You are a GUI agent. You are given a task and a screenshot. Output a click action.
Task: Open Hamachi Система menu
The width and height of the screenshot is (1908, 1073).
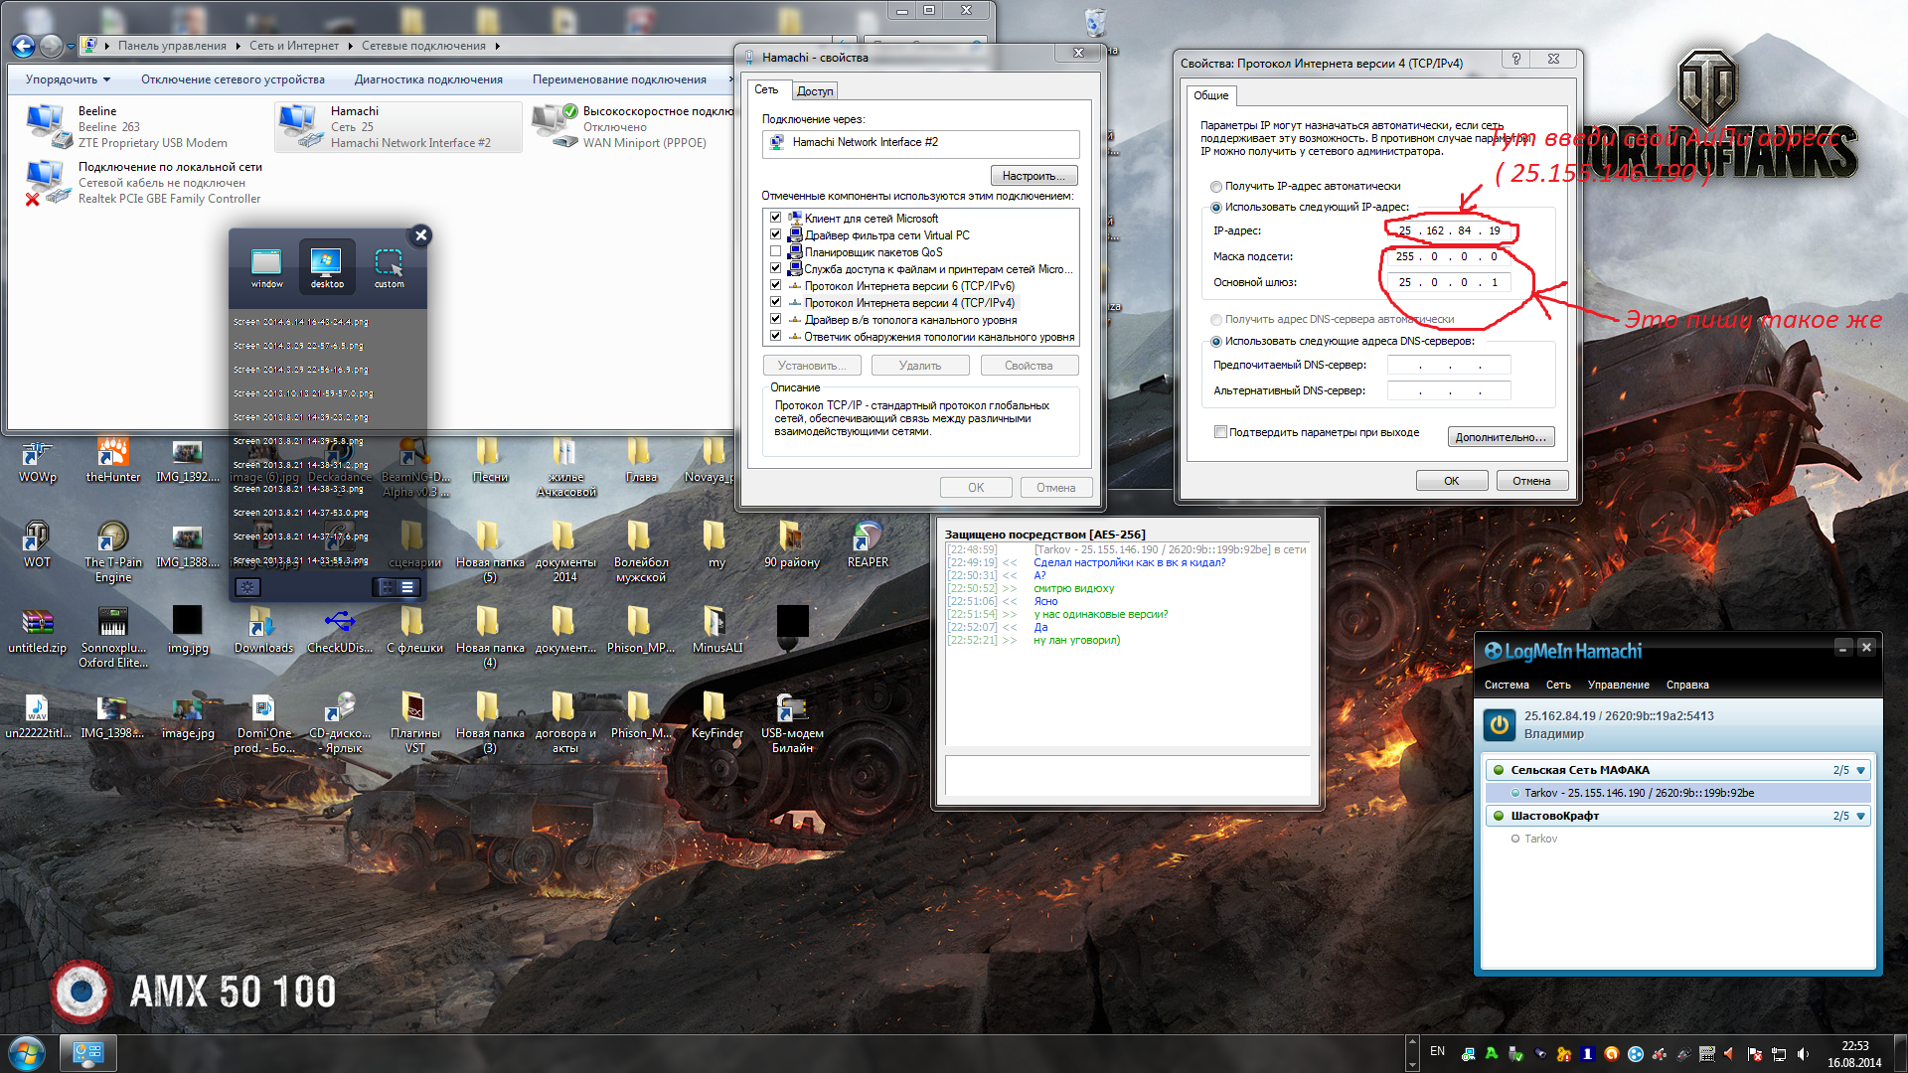point(1507,685)
